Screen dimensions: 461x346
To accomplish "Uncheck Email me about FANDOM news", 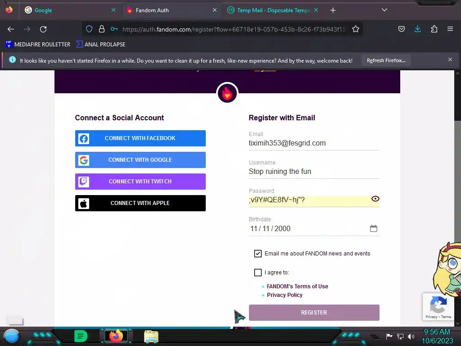I will (258, 254).
